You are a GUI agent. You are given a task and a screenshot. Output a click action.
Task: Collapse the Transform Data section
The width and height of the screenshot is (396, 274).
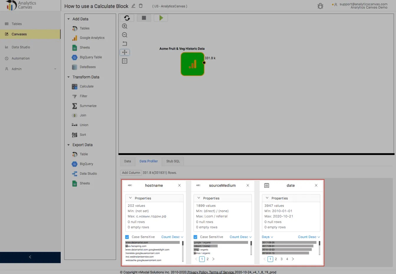click(69, 77)
